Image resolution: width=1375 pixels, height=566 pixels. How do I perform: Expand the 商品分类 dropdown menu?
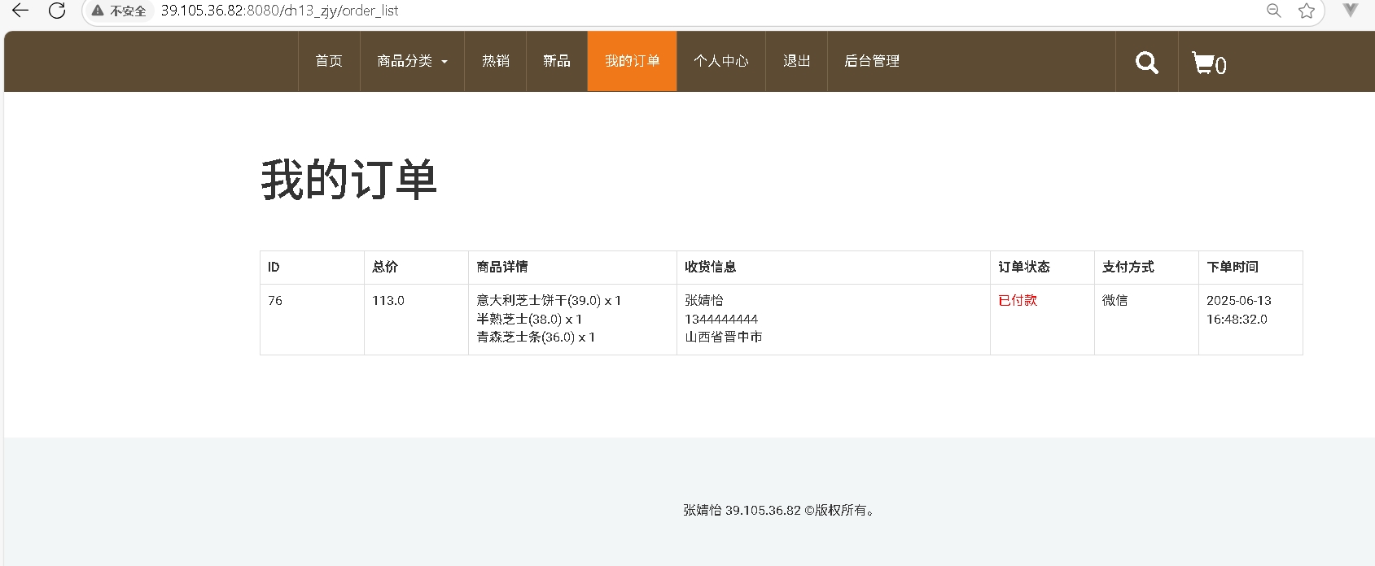pos(412,61)
